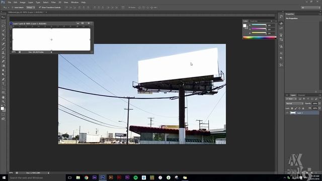Expand the main document status bar arrow
This screenshot has height=181, width=322.
[x=48, y=173]
